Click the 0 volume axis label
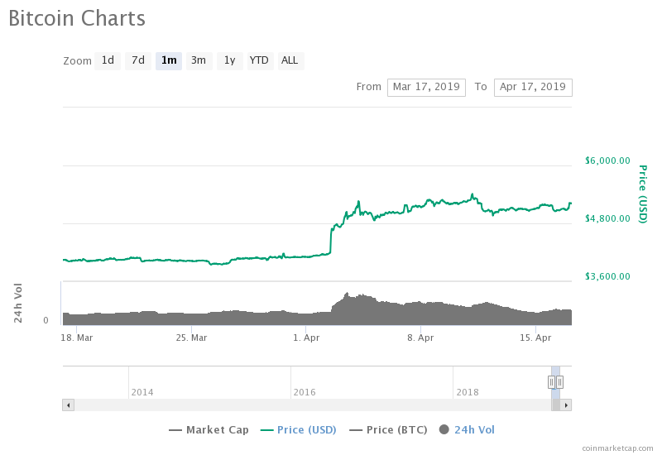The height and width of the screenshot is (455, 662). pyautogui.click(x=46, y=320)
